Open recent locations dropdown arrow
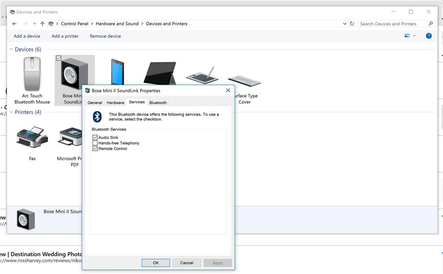This screenshot has width=443, height=274. (x=35, y=24)
